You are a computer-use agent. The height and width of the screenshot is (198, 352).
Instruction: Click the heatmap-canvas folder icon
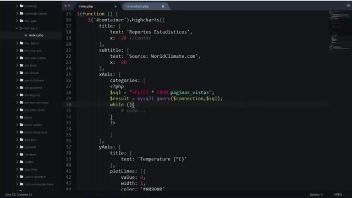[21, 13]
